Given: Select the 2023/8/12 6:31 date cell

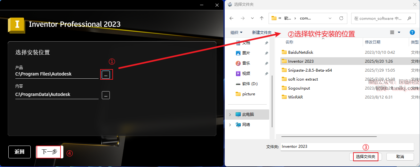Looking at the screenshot, I should [379, 97].
